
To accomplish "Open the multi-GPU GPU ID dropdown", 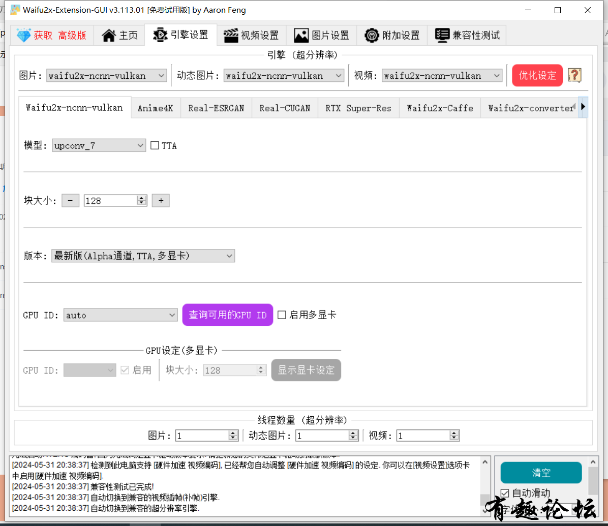I will pyautogui.click(x=89, y=370).
